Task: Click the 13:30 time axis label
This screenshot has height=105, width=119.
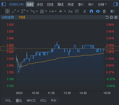Action: [67, 93]
